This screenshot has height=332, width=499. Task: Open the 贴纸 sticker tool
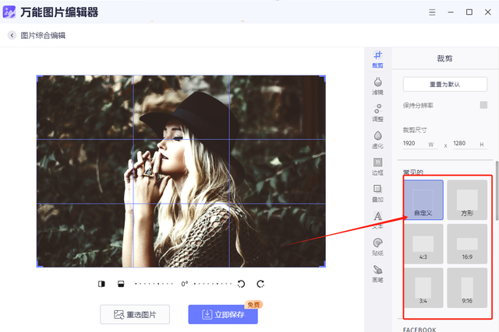pos(377,247)
